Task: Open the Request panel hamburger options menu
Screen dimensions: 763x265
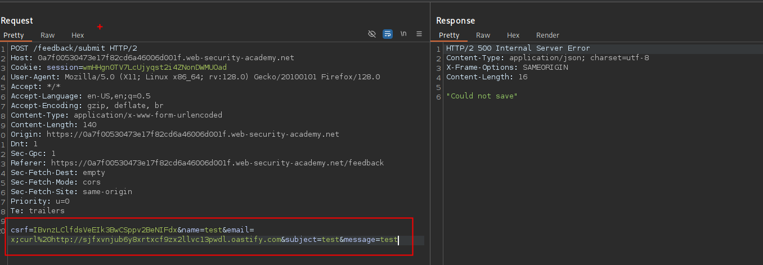Action: pos(419,34)
